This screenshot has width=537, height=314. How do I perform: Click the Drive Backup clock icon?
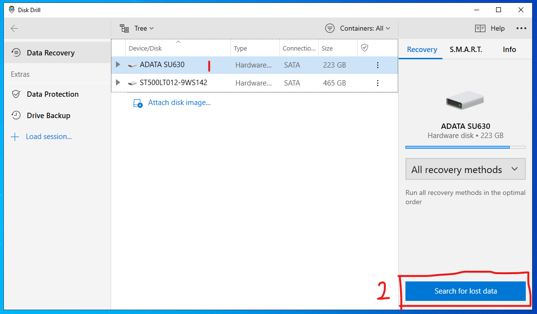coord(16,116)
